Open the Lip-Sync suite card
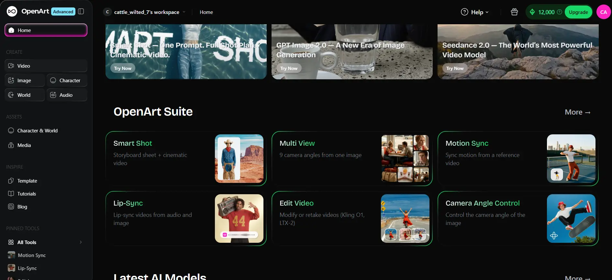Screen dimensions: 612x280 tap(186, 218)
